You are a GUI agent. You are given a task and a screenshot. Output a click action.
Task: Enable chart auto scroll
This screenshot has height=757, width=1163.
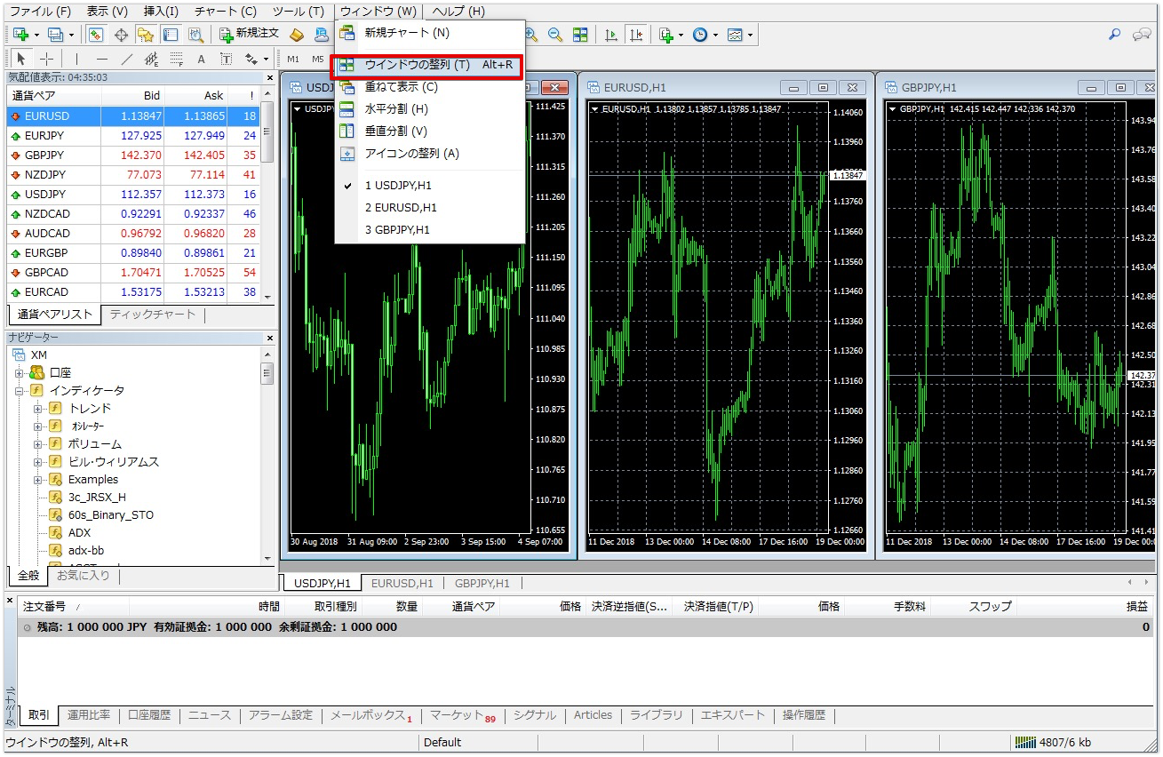612,35
